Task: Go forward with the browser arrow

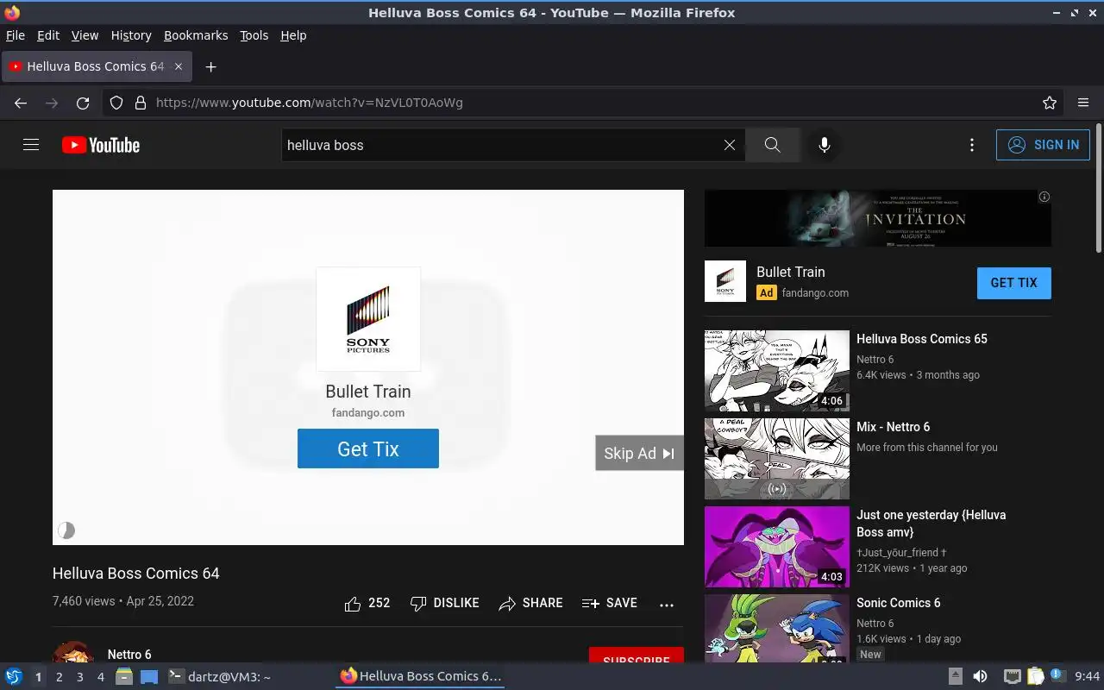Action: click(x=52, y=103)
